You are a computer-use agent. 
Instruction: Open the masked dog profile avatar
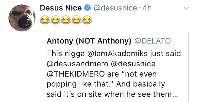pyautogui.click(x=22, y=18)
